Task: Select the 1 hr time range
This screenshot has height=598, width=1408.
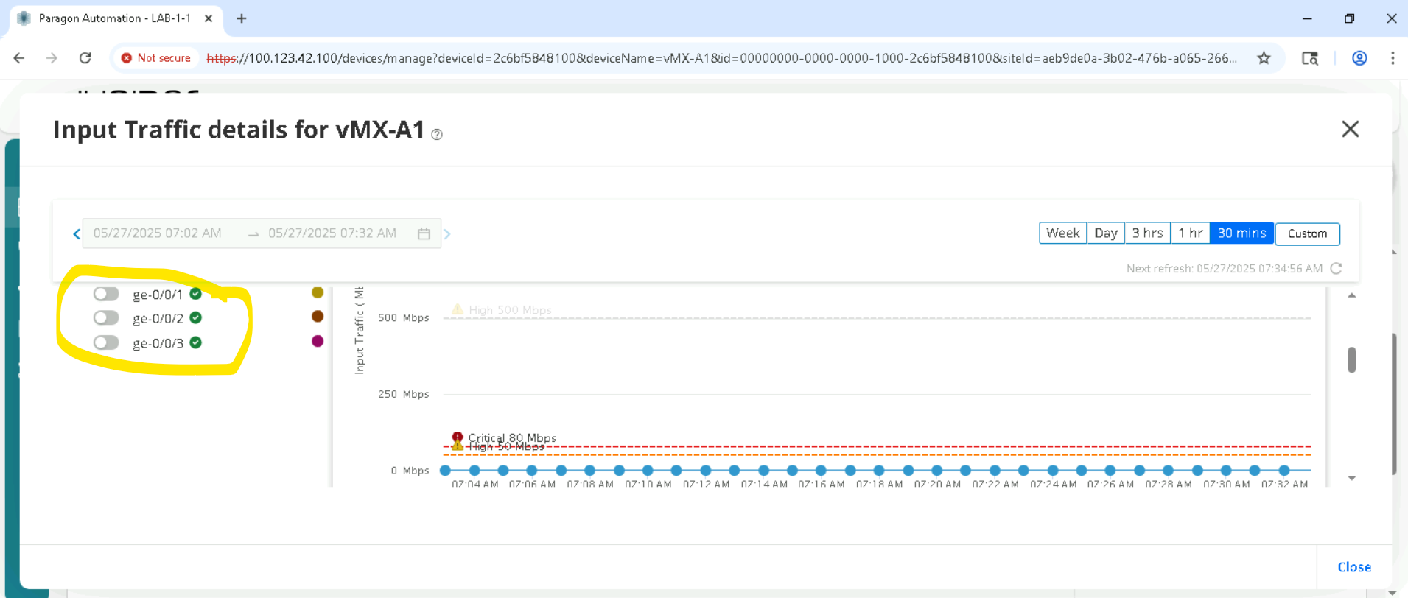Action: coord(1190,233)
